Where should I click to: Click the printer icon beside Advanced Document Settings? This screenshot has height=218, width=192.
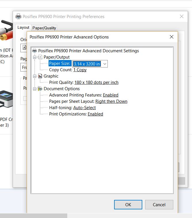coord(34,51)
